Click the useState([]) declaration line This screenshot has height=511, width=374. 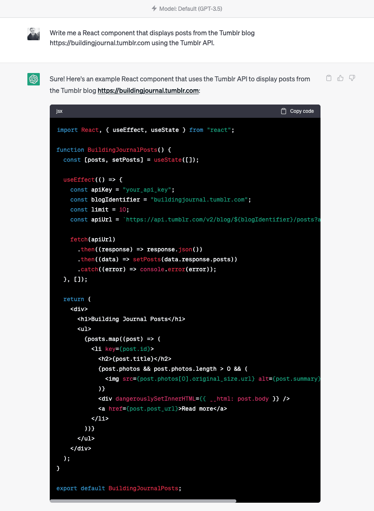[x=131, y=160]
